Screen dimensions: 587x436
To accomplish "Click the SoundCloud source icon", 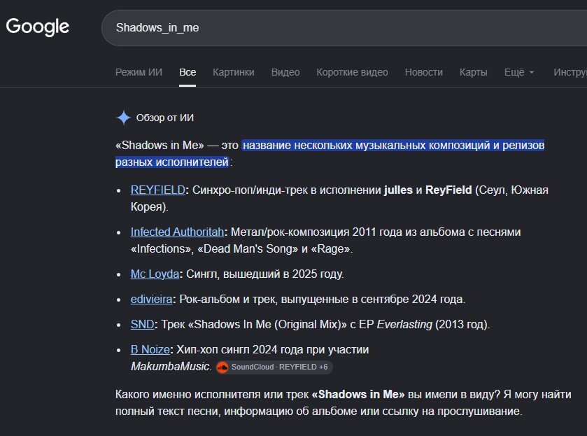I will [222, 367].
